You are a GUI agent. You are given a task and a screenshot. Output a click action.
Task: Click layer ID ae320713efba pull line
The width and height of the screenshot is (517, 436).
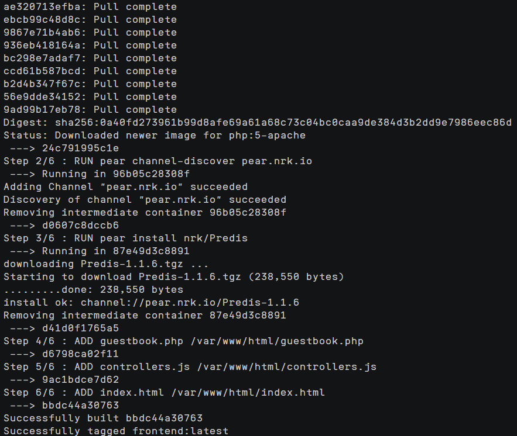click(x=90, y=6)
